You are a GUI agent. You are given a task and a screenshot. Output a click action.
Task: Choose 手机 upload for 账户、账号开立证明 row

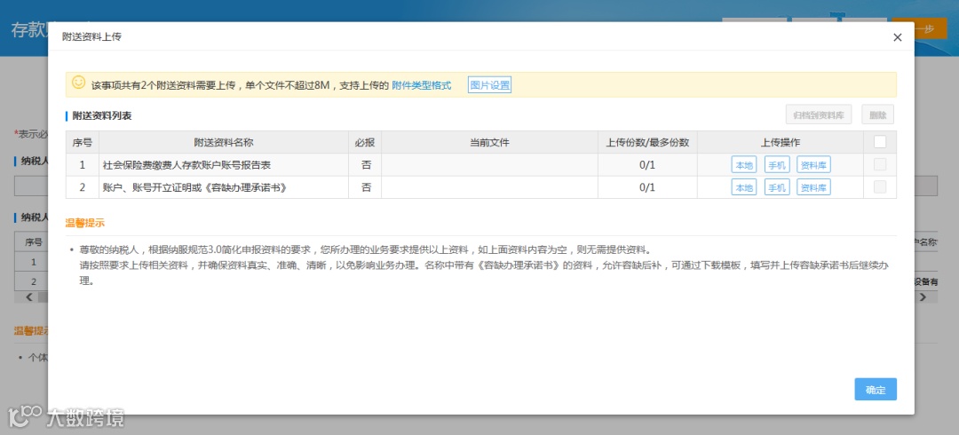pyautogui.click(x=777, y=188)
